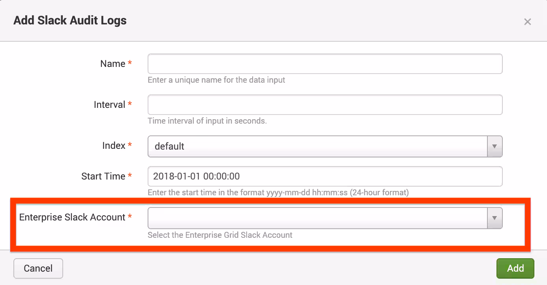
Task: Open the Enterprise Slack Account combo box
Action: (x=317, y=218)
